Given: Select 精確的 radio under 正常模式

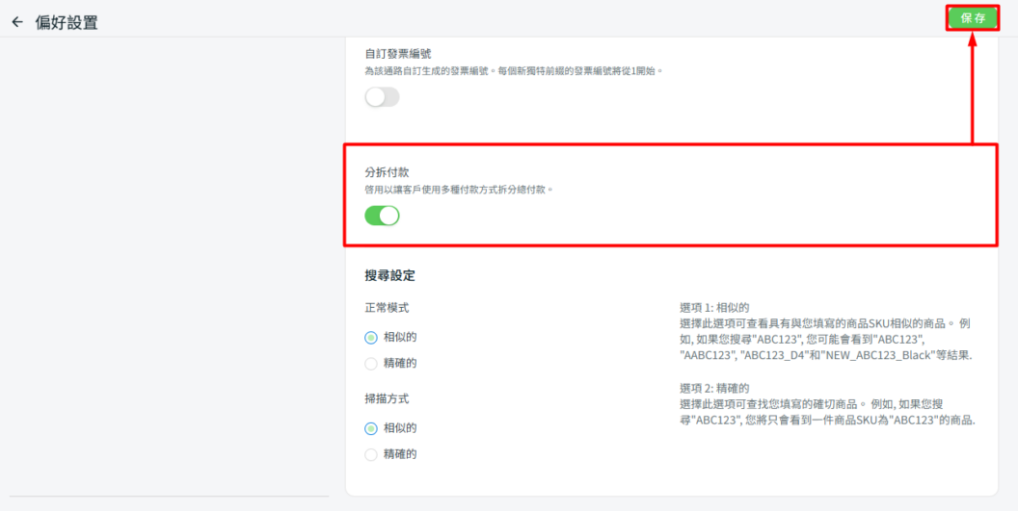Looking at the screenshot, I should coord(371,364).
